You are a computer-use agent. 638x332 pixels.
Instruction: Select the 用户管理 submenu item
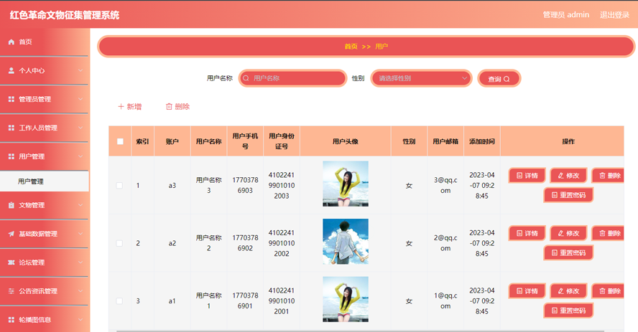pyautogui.click(x=45, y=181)
